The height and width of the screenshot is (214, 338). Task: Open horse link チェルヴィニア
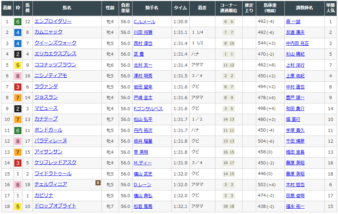pyautogui.click(x=51, y=184)
